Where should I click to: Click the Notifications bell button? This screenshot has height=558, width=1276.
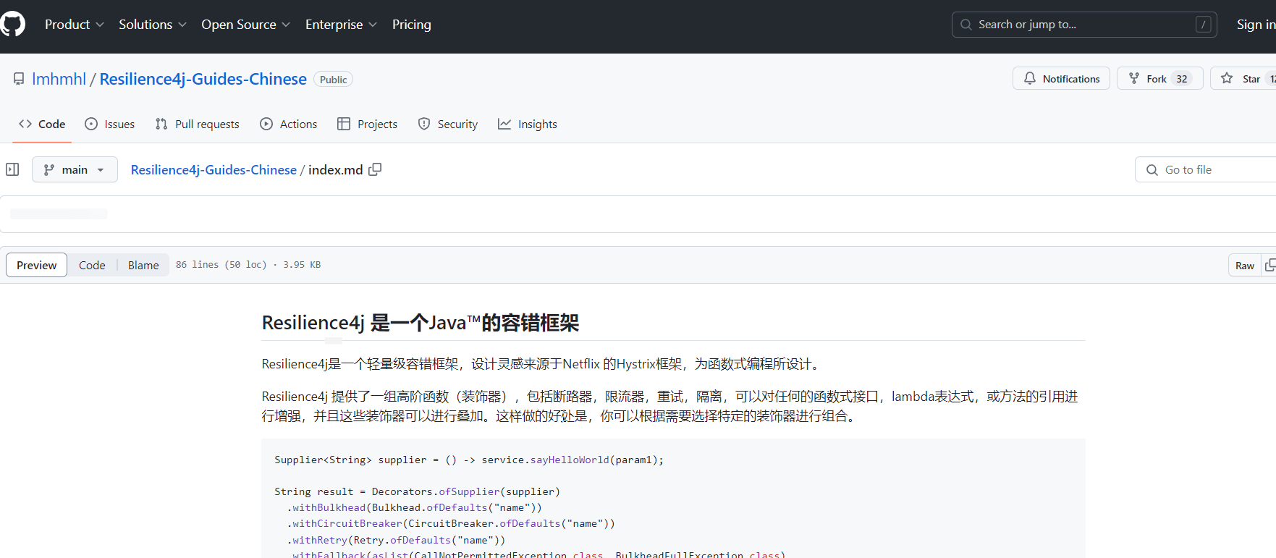[1061, 78]
